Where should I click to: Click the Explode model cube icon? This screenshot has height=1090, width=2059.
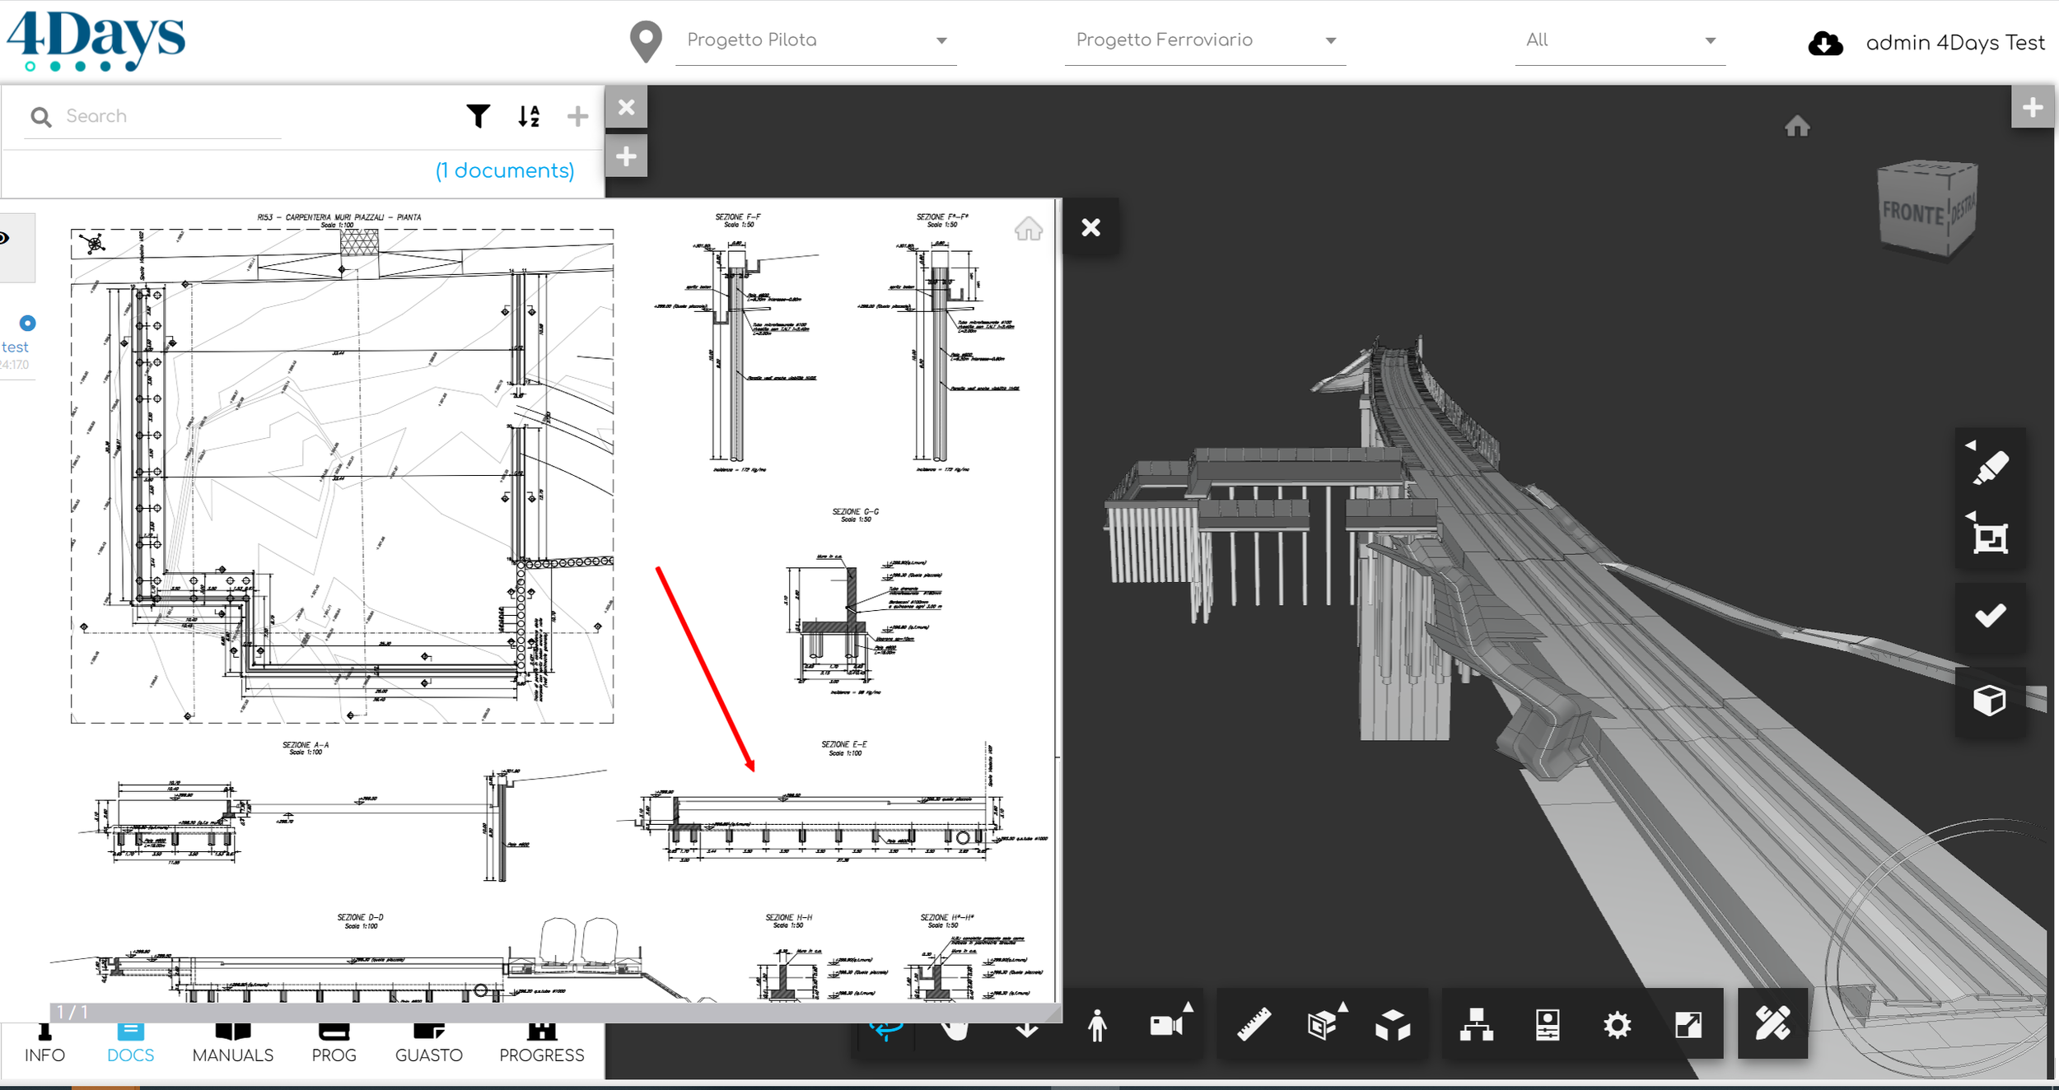[x=1393, y=1025]
